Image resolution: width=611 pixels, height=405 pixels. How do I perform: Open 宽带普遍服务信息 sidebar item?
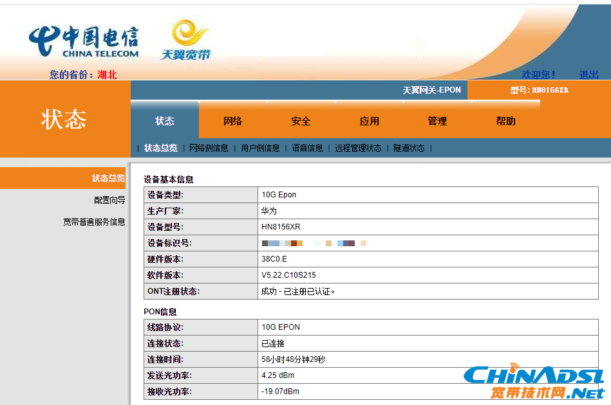click(x=94, y=222)
